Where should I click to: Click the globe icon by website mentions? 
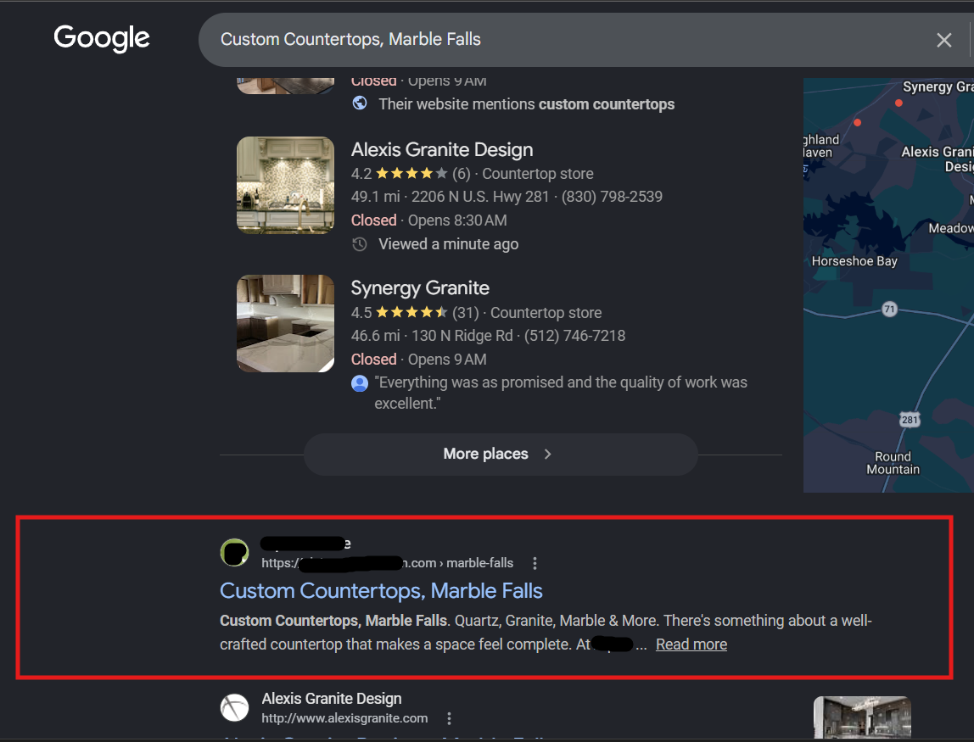tap(360, 103)
